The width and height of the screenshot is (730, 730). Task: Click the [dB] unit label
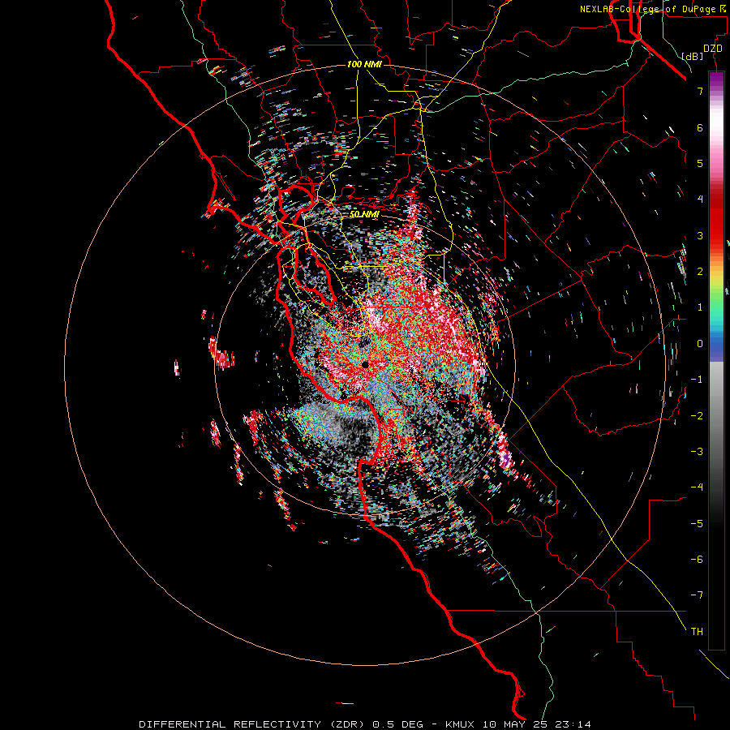tap(692, 56)
